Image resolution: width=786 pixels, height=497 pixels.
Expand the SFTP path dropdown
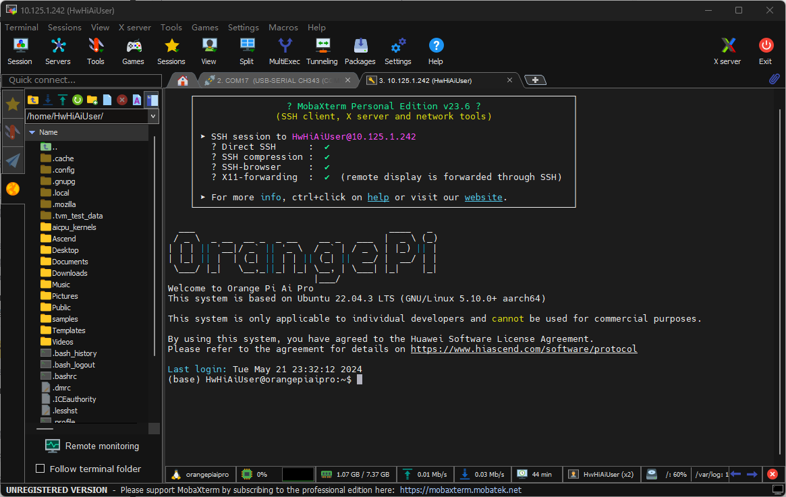pyautogui.click(x=153, y=116)
